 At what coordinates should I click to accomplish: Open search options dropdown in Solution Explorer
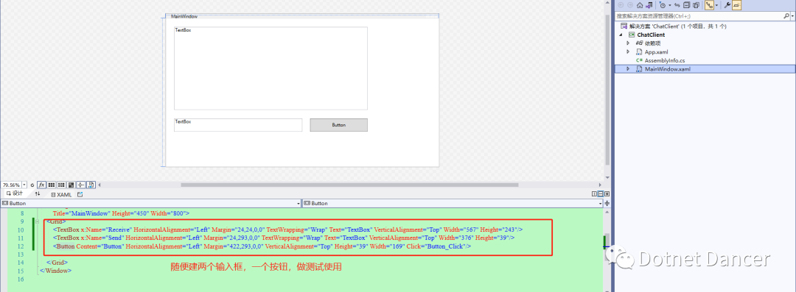792,16
